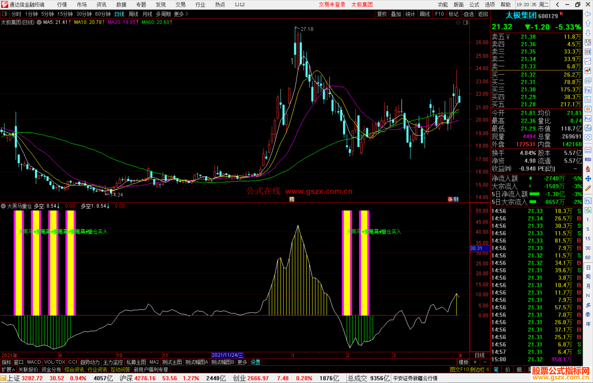Open the 图文F10 button at bottom right
The width and height of the screenshot is (593, 383).
(459, 370)
